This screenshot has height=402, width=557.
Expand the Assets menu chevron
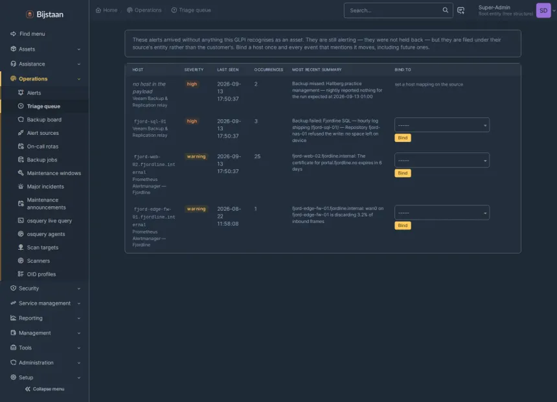coord(79,49)
